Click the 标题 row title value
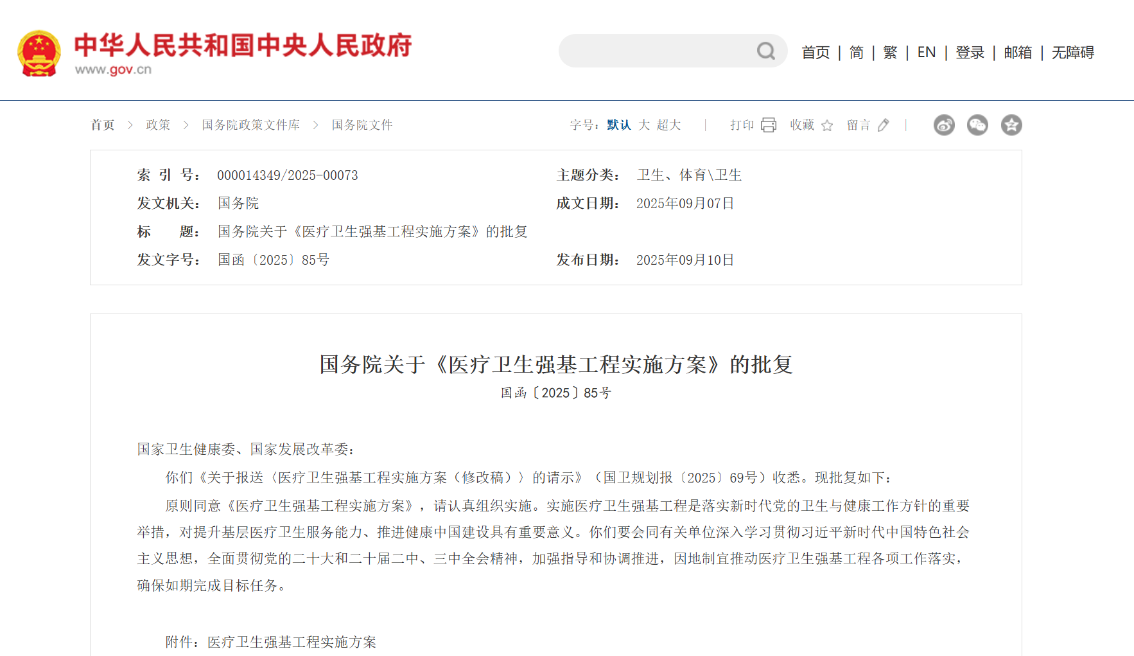Screen dimensions: 1134x656 [x=372, y=231]
